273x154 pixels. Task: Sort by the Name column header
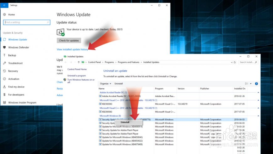[101, 89]
